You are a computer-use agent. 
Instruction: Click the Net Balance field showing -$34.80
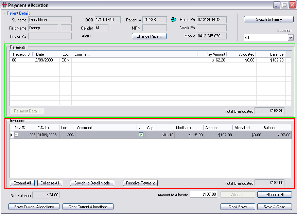coord(46,195)
